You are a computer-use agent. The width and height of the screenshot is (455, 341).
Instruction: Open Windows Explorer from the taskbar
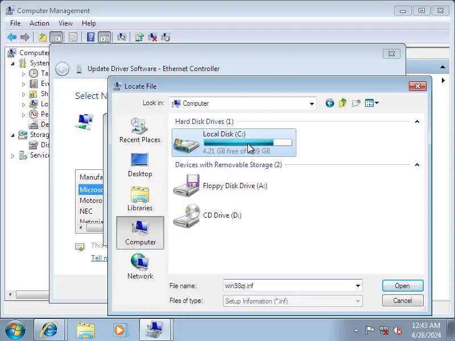click(86, 330)
